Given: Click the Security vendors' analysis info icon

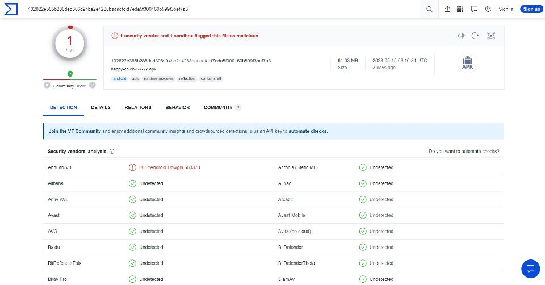Looking at the screenshot, I should pyautogui.click(x=112, y=151).
